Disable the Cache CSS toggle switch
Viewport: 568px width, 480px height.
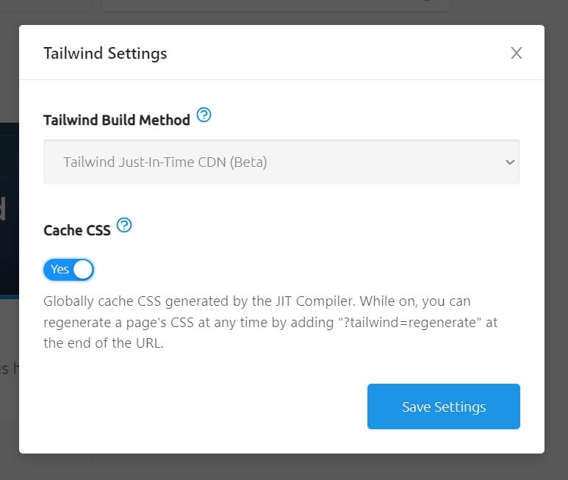pyautogui.click(x=69, y=270)
